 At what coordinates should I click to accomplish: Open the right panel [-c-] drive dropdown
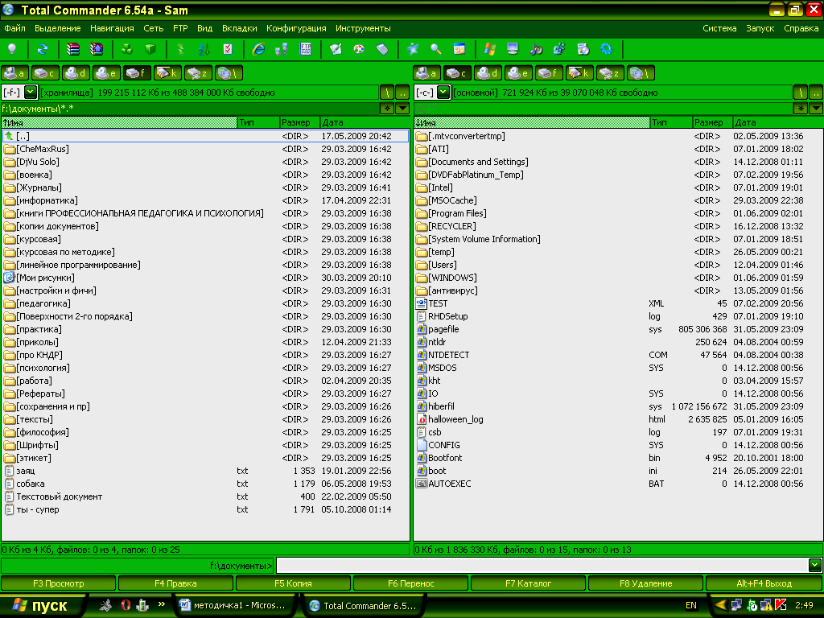pos(443,93)
